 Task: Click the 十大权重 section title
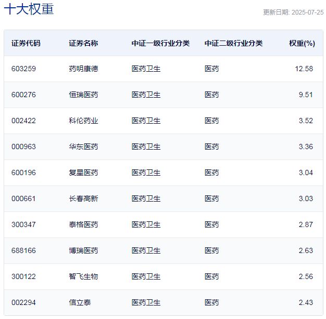pyautogui.click(x=29, y=9)
